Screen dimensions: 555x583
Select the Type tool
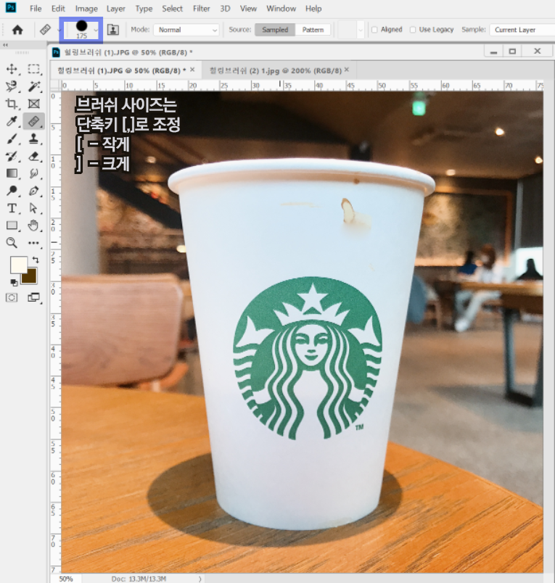(x=12, y=208)
